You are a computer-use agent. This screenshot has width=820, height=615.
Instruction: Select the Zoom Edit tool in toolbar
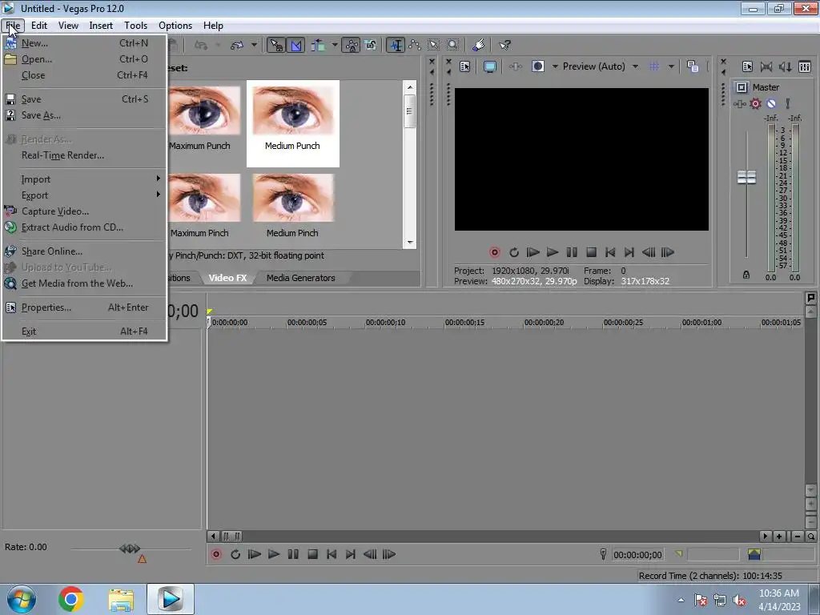453,46
